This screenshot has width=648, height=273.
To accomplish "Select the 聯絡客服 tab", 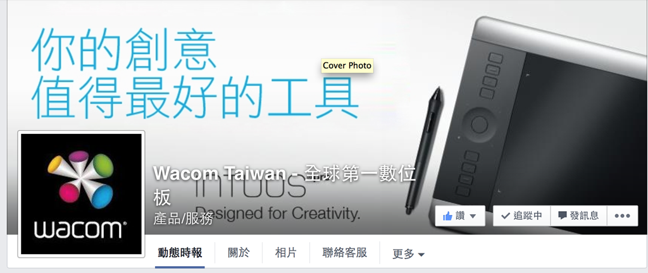I will [x=345, y=252].
